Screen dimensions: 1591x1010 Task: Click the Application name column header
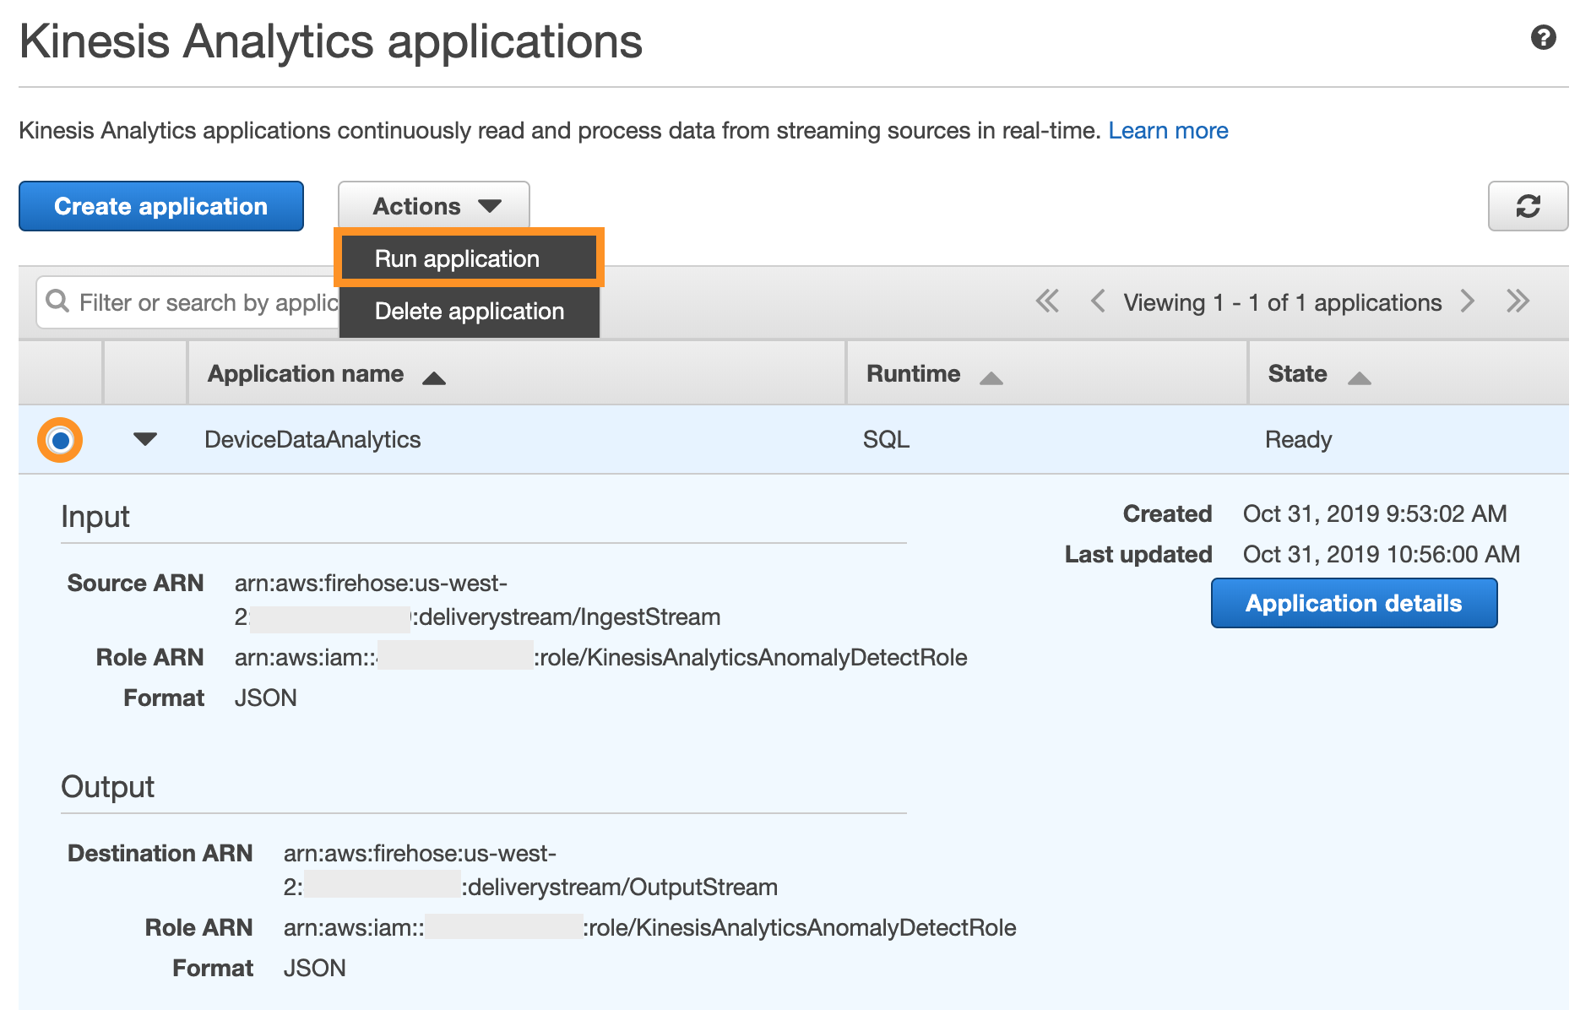pyautogui.click(x=517, y=373)
